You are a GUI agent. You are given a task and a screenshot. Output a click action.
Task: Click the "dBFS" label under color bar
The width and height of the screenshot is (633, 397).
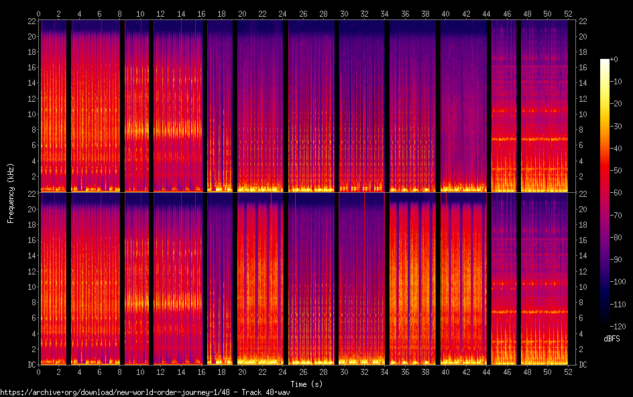[x=611, y=339]
